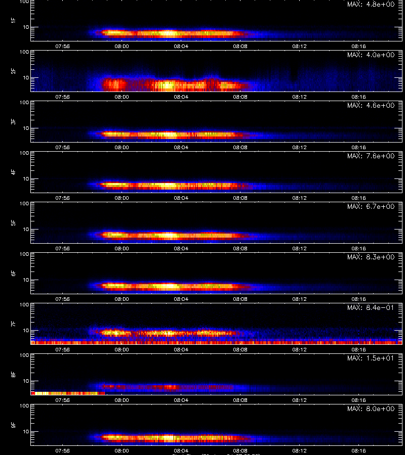Select the 1F panel axis label
The height and width of the screenshot is (455, 405).
[13, 20]
